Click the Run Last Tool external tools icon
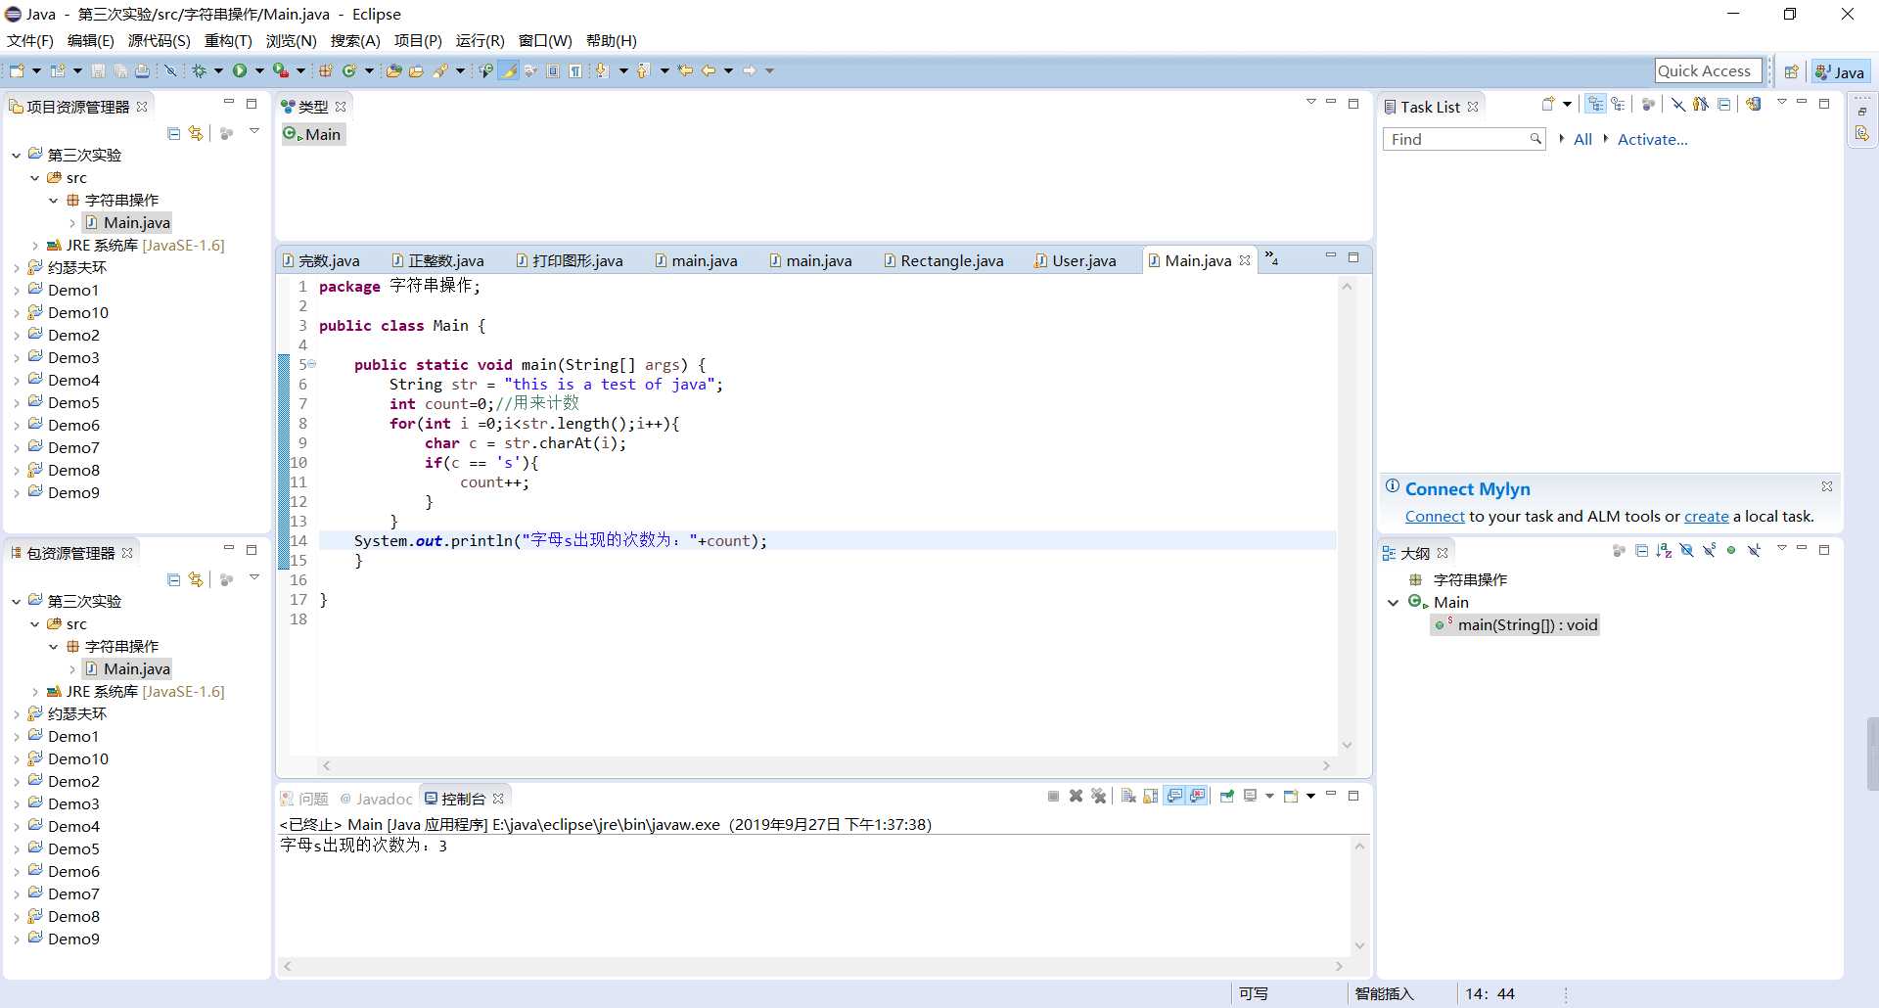 coord(281,70)
